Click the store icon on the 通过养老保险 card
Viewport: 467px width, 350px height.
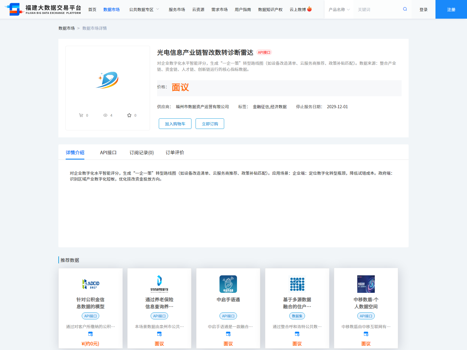coord(159,334)
